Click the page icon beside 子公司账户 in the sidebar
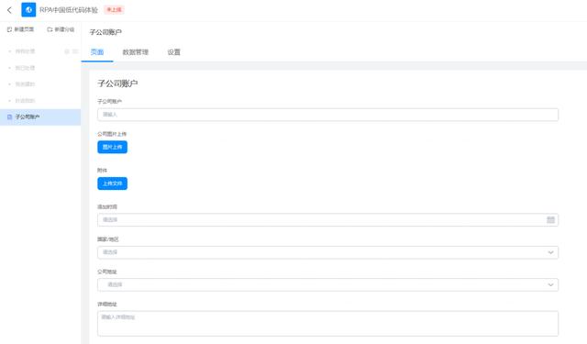587x344 pixels. [10, 117]
